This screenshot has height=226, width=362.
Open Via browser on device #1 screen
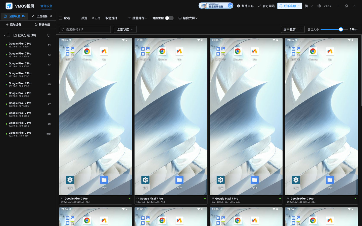tap(104, 51)
